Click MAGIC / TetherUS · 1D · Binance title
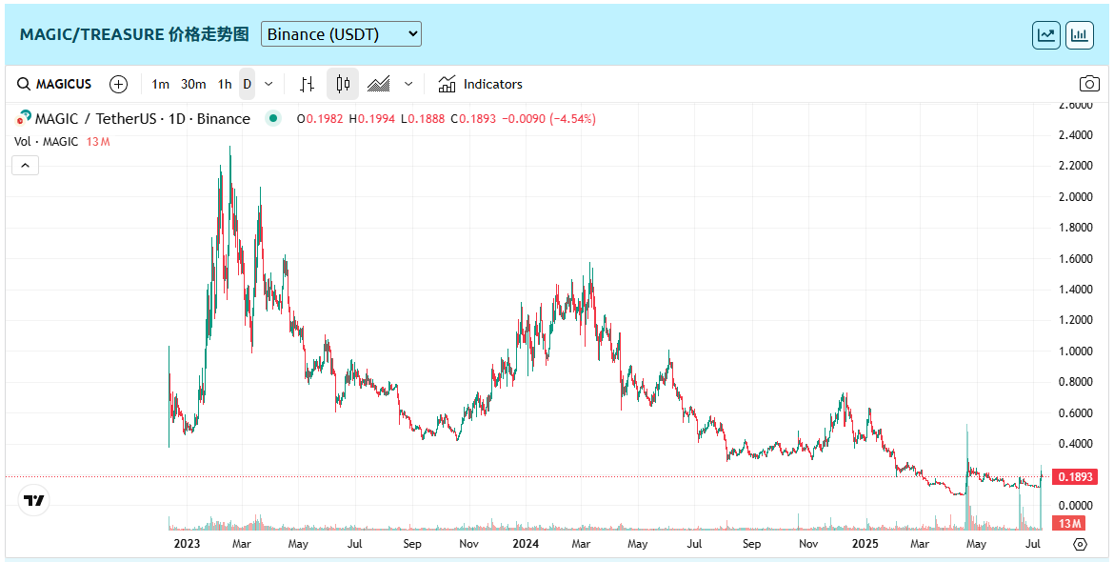This screenshot has width=1114, height=562. (143, 119)
